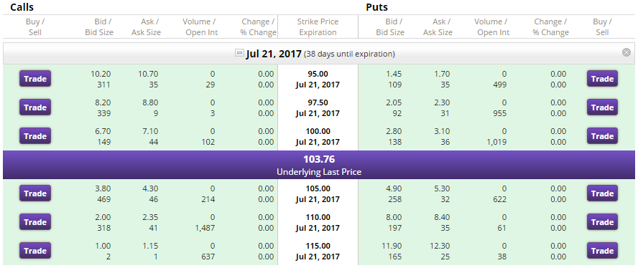
Task: Trade the 110.00 strike call option
Action: click(x=35, y=222)
